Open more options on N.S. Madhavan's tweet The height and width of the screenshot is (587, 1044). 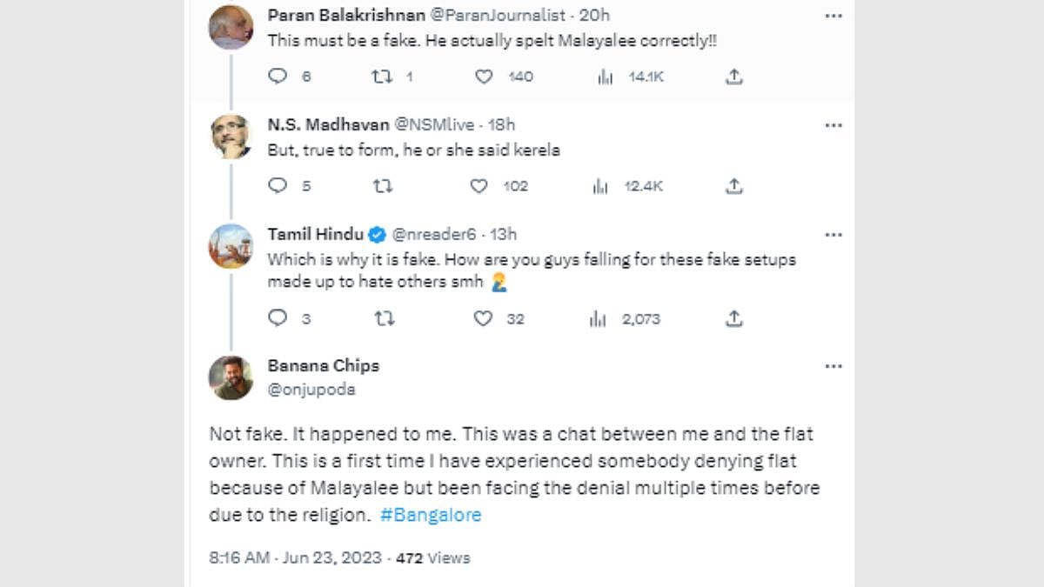pos(833,125)
